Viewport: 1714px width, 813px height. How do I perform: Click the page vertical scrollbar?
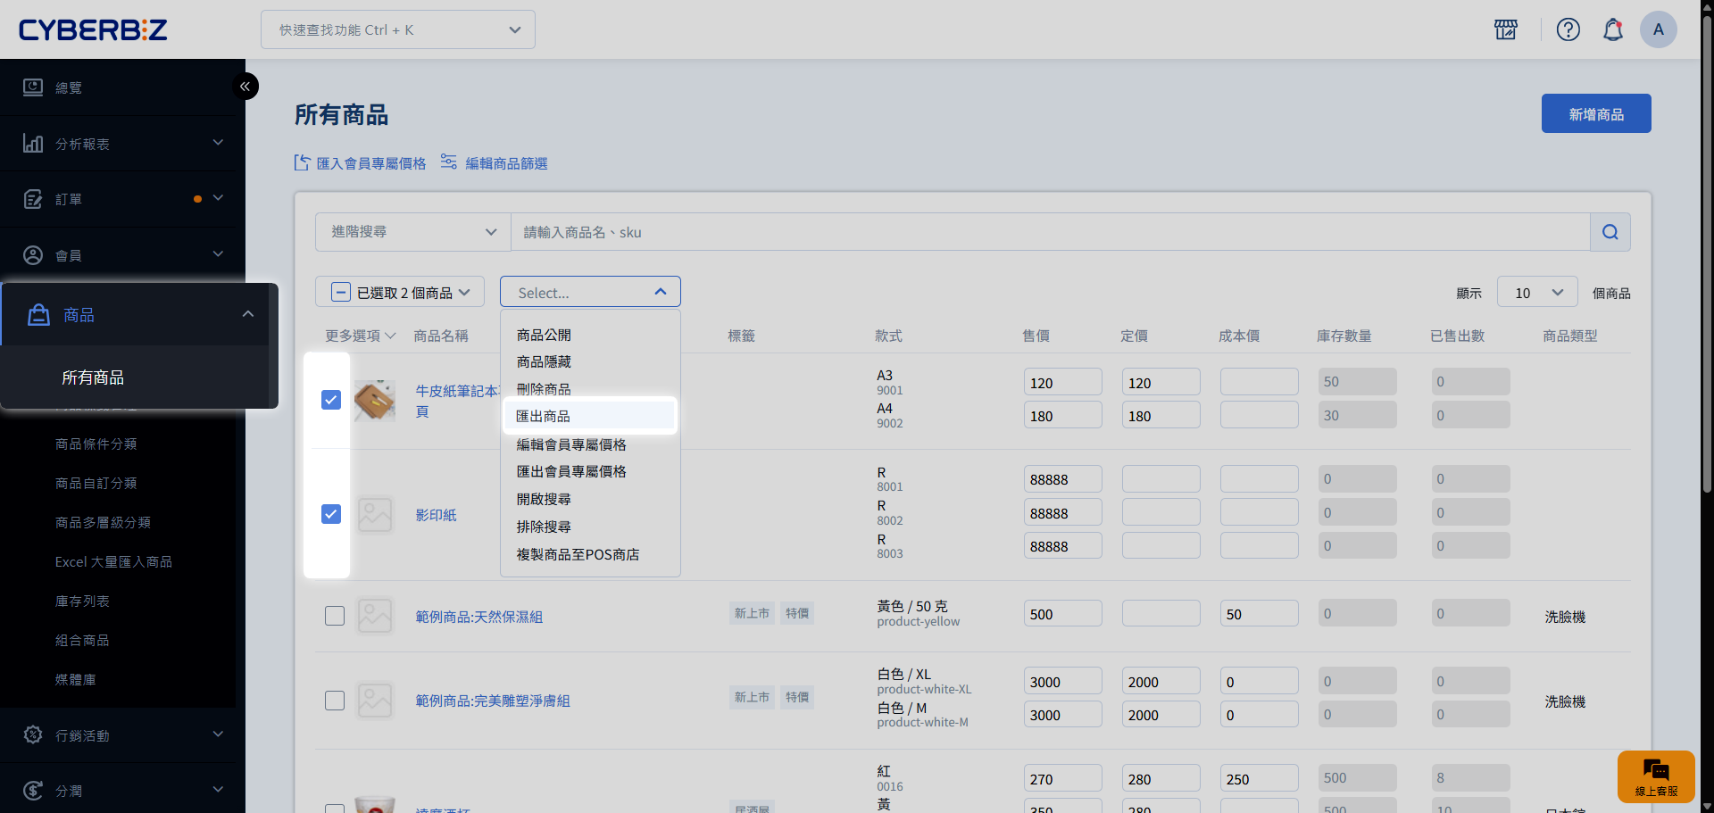click(1706, 268)
